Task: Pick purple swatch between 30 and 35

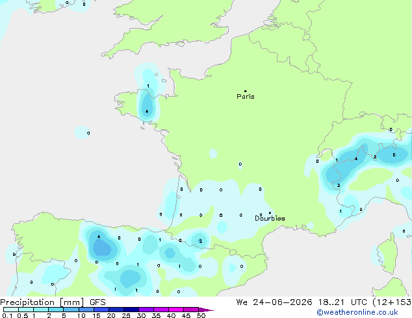Action: point(146,310)
